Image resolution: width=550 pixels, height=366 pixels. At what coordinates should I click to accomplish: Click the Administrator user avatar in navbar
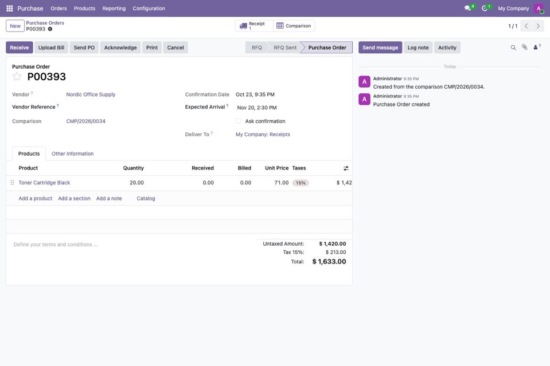[x=539, y=9]
